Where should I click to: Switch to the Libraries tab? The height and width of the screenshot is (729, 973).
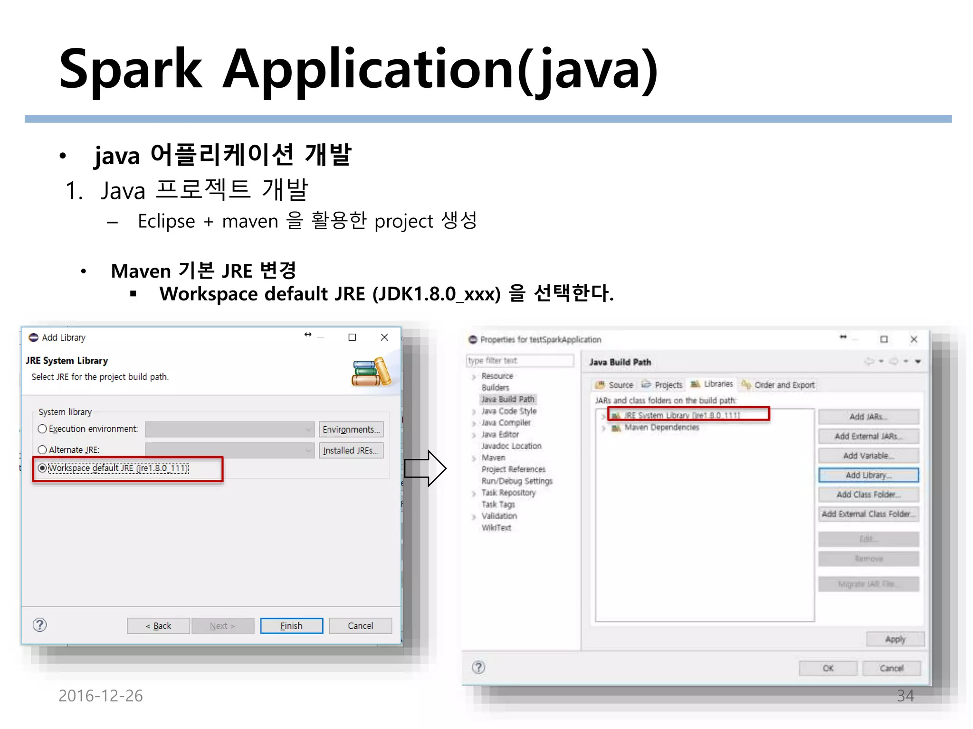[x=712, y=384]
